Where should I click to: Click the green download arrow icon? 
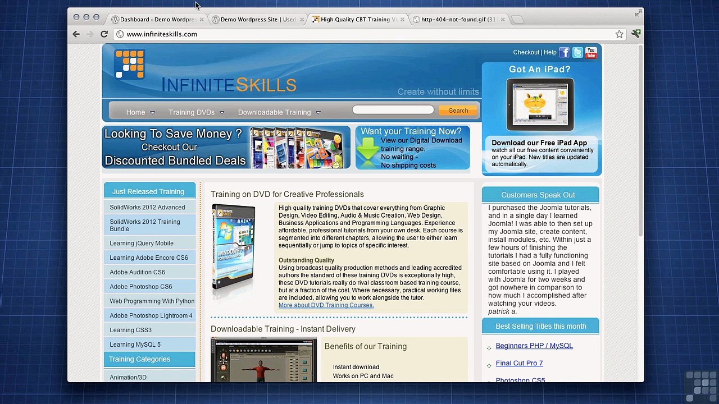click(x=368, y=153)
